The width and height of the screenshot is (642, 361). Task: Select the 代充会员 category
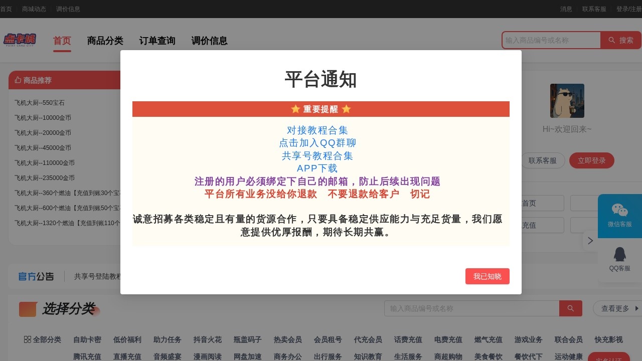click(368, 339)
